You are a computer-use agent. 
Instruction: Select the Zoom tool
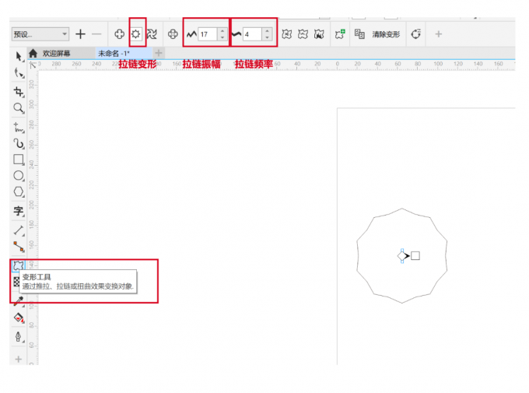19,108
